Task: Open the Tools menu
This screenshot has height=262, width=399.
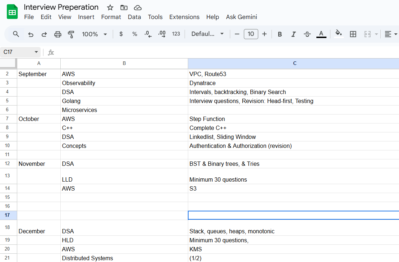Action: [155, 17]
